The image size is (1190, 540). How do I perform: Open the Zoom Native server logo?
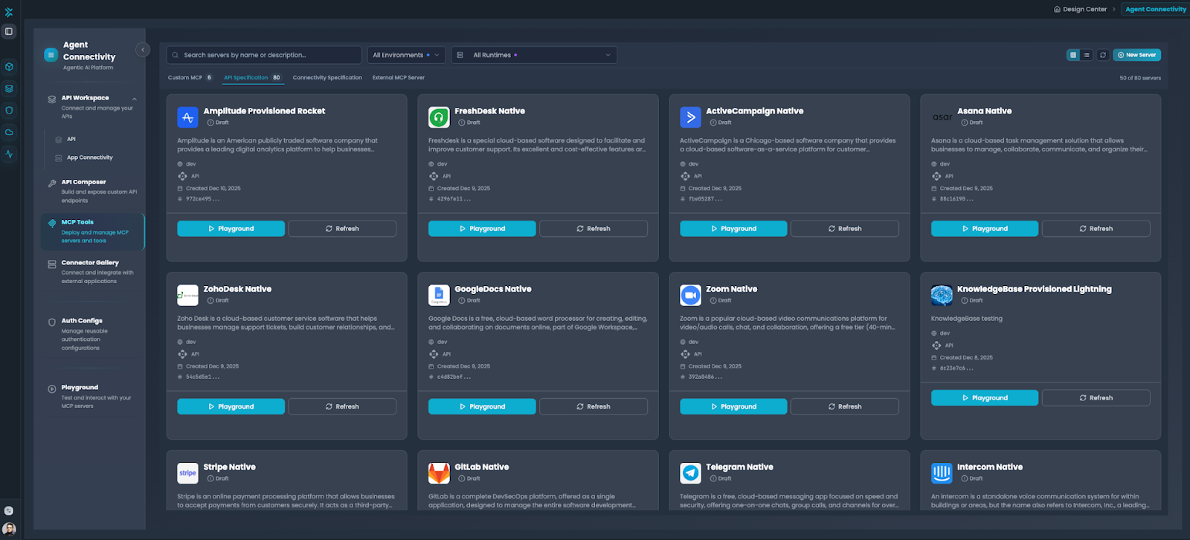[x=690, y=295]
